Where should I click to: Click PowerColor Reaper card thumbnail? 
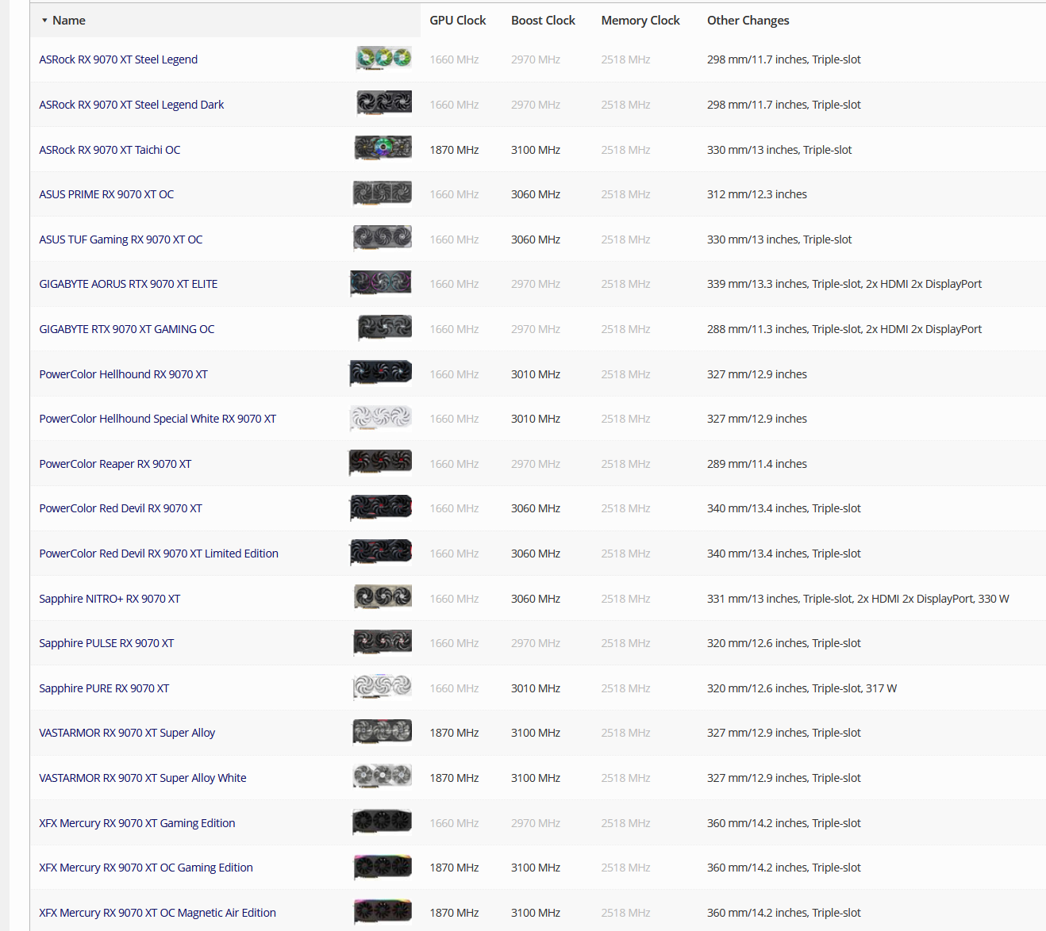381,462
